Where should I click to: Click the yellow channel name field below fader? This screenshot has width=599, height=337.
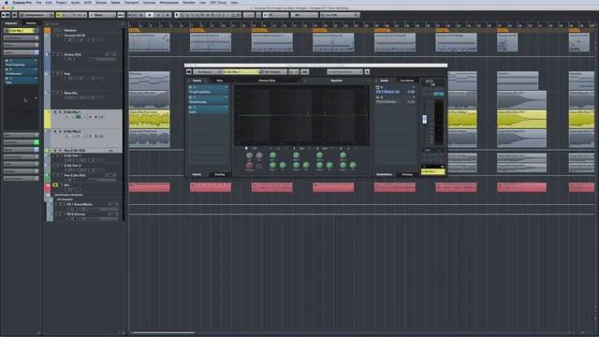pos(432,172)
